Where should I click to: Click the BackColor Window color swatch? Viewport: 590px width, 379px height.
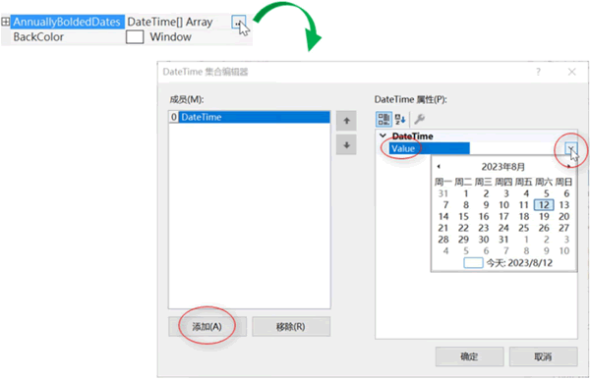[x=135, y=36]
